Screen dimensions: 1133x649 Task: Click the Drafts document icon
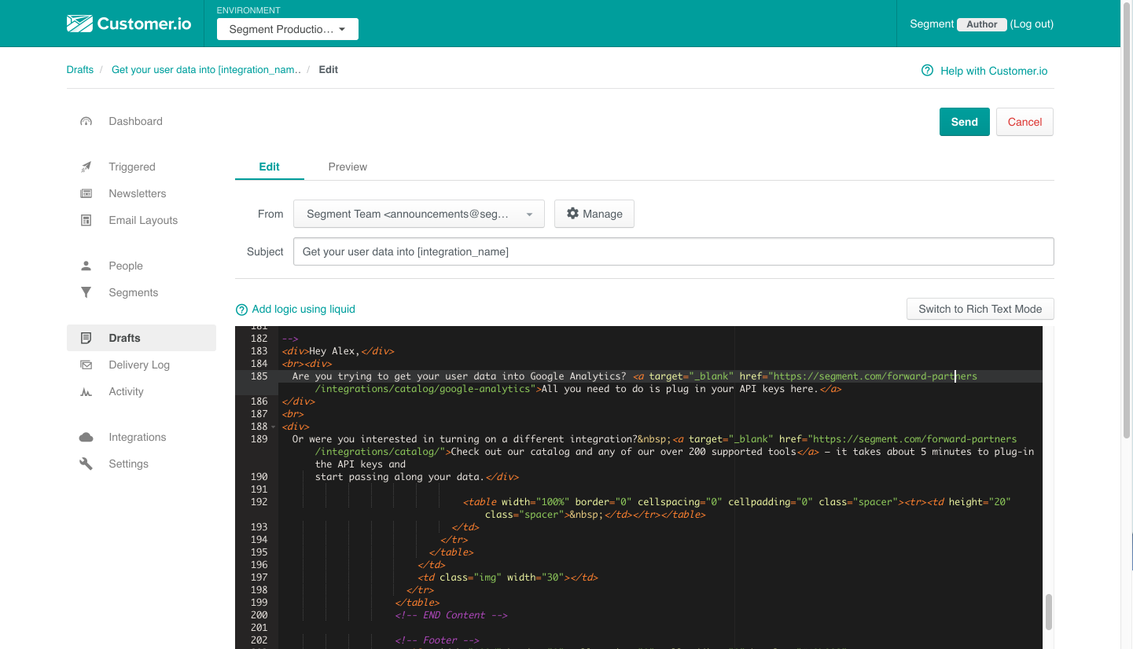pyautogui.click(x=86, y=339)
